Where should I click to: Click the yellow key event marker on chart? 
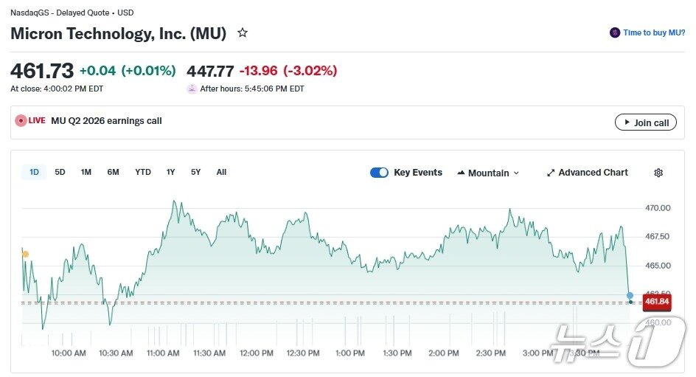(x=25, y=255)
